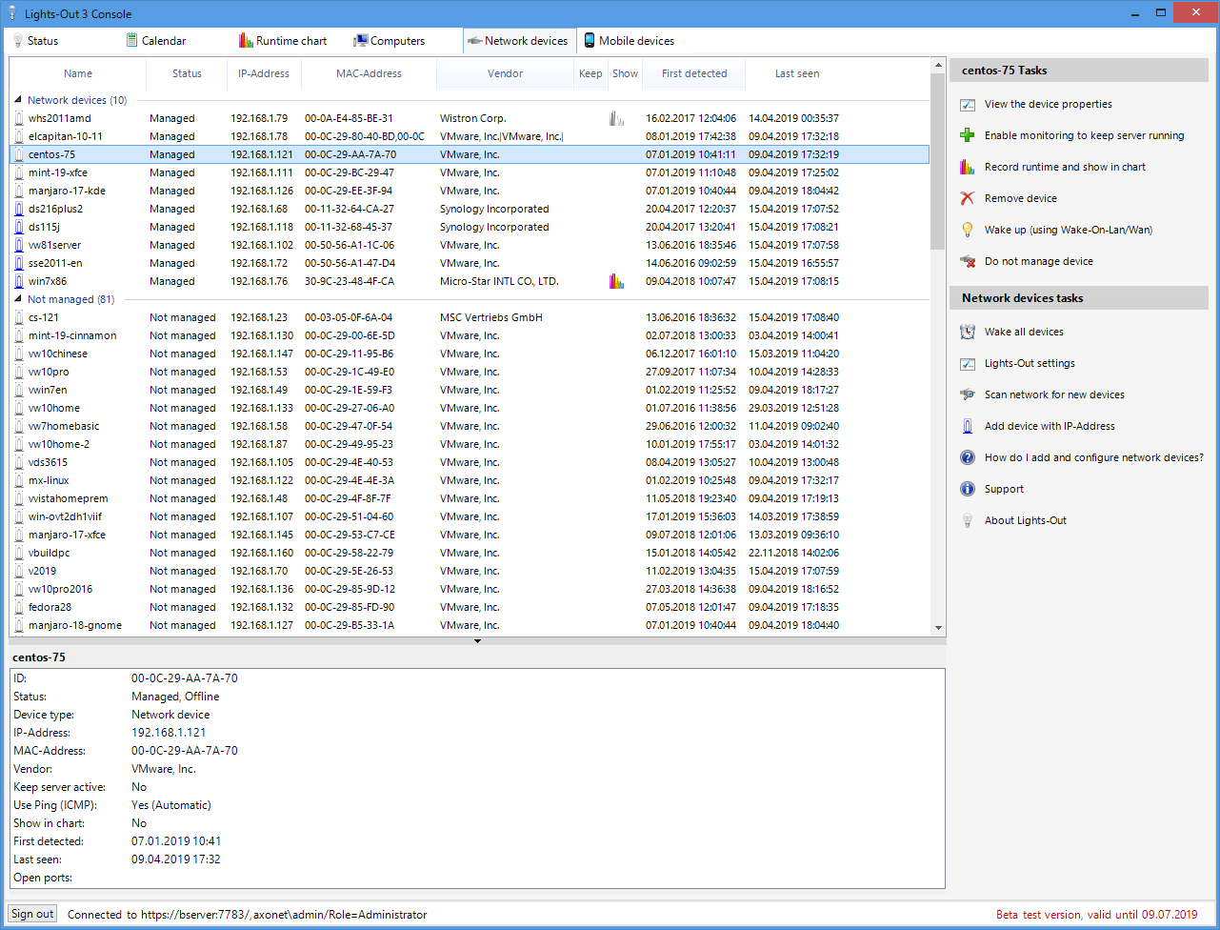Viewport: 1220px width, 930px height.
Task: Click the gray chart icon in whs2011amd row
Action: pos(616,118)
